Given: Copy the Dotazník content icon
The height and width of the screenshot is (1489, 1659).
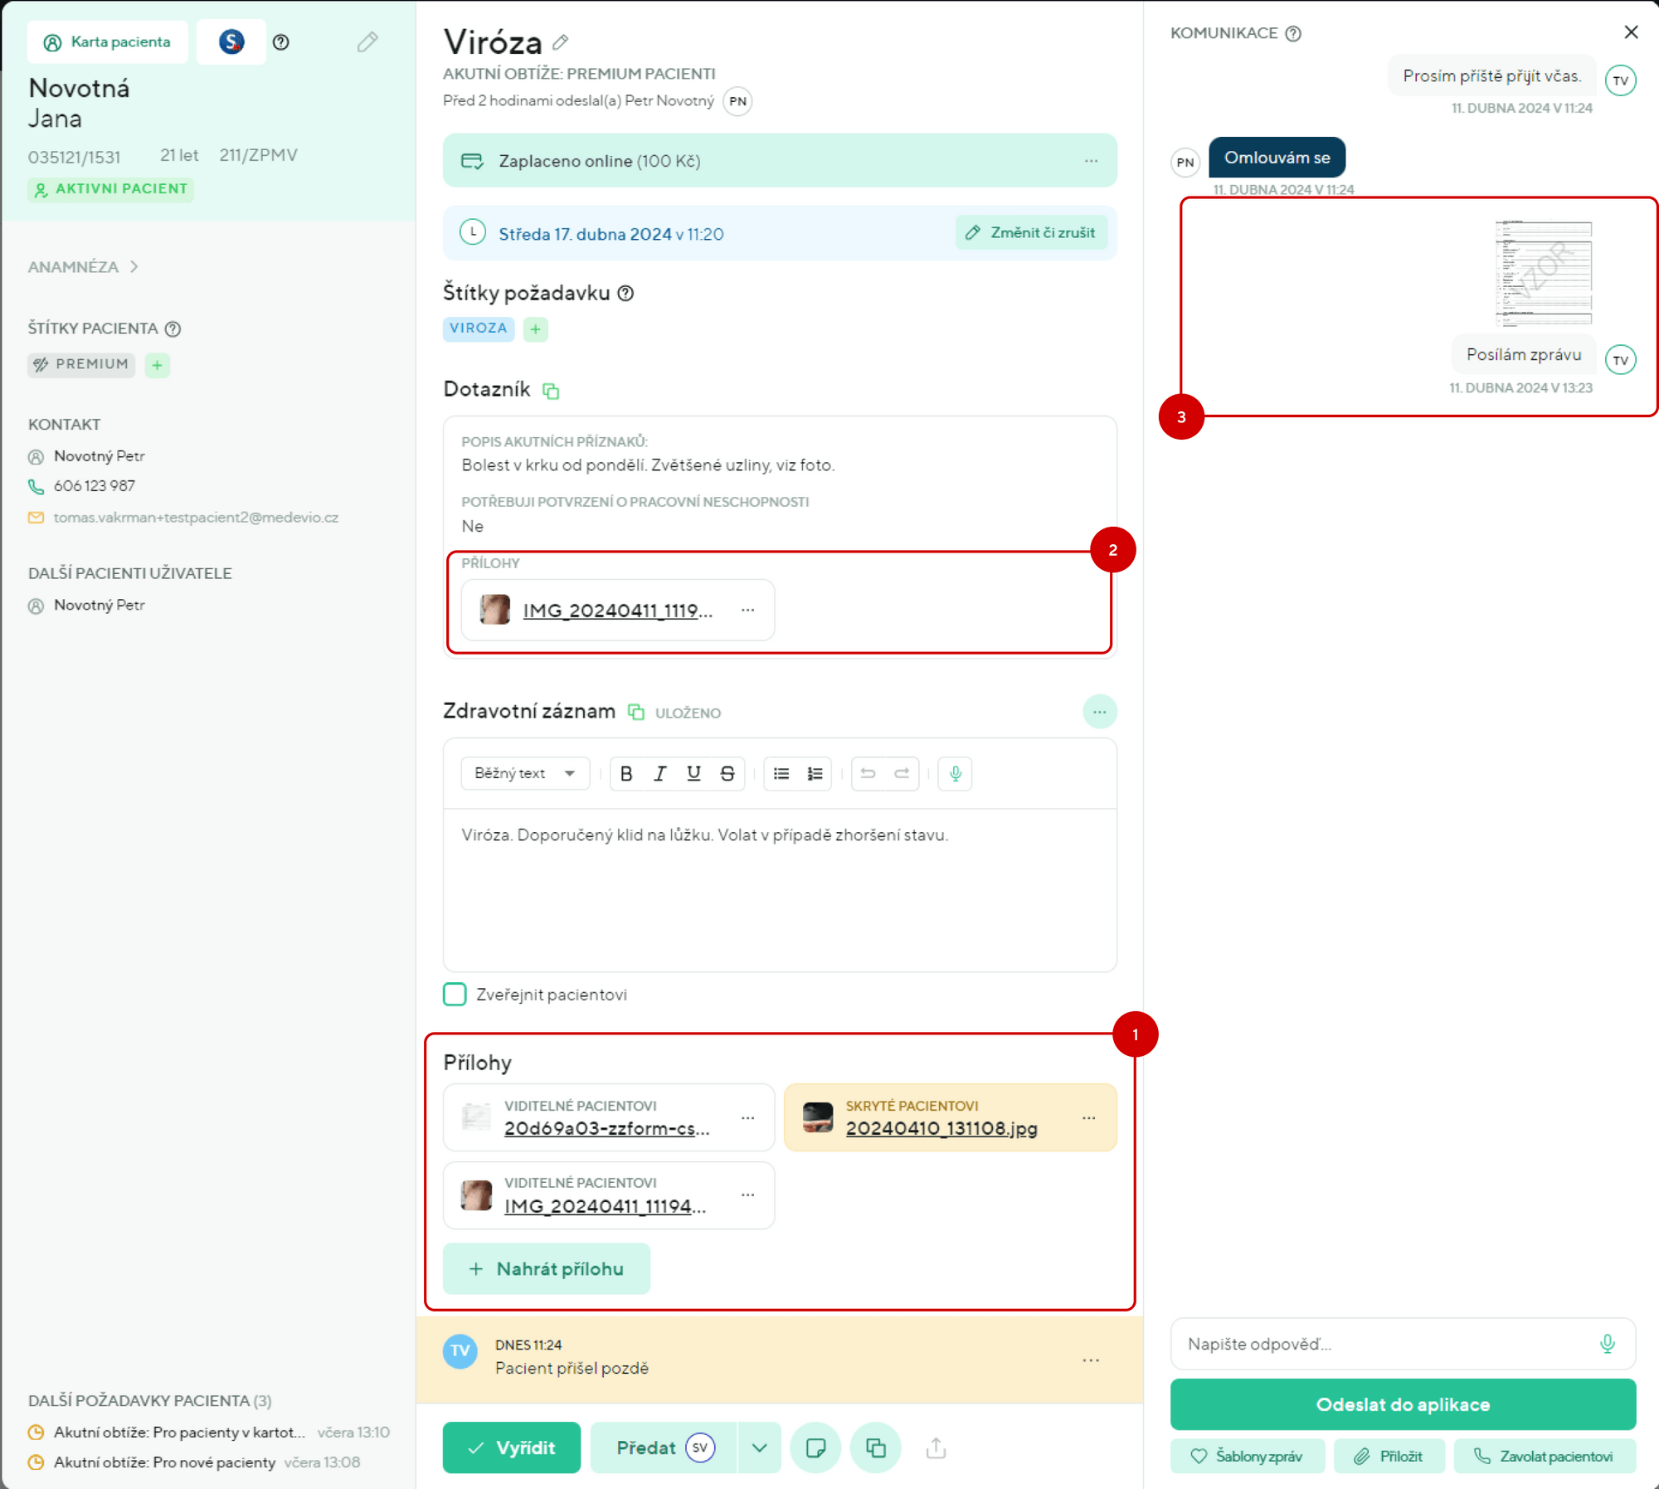Looking at the screenshot, I should coord(551,391).
